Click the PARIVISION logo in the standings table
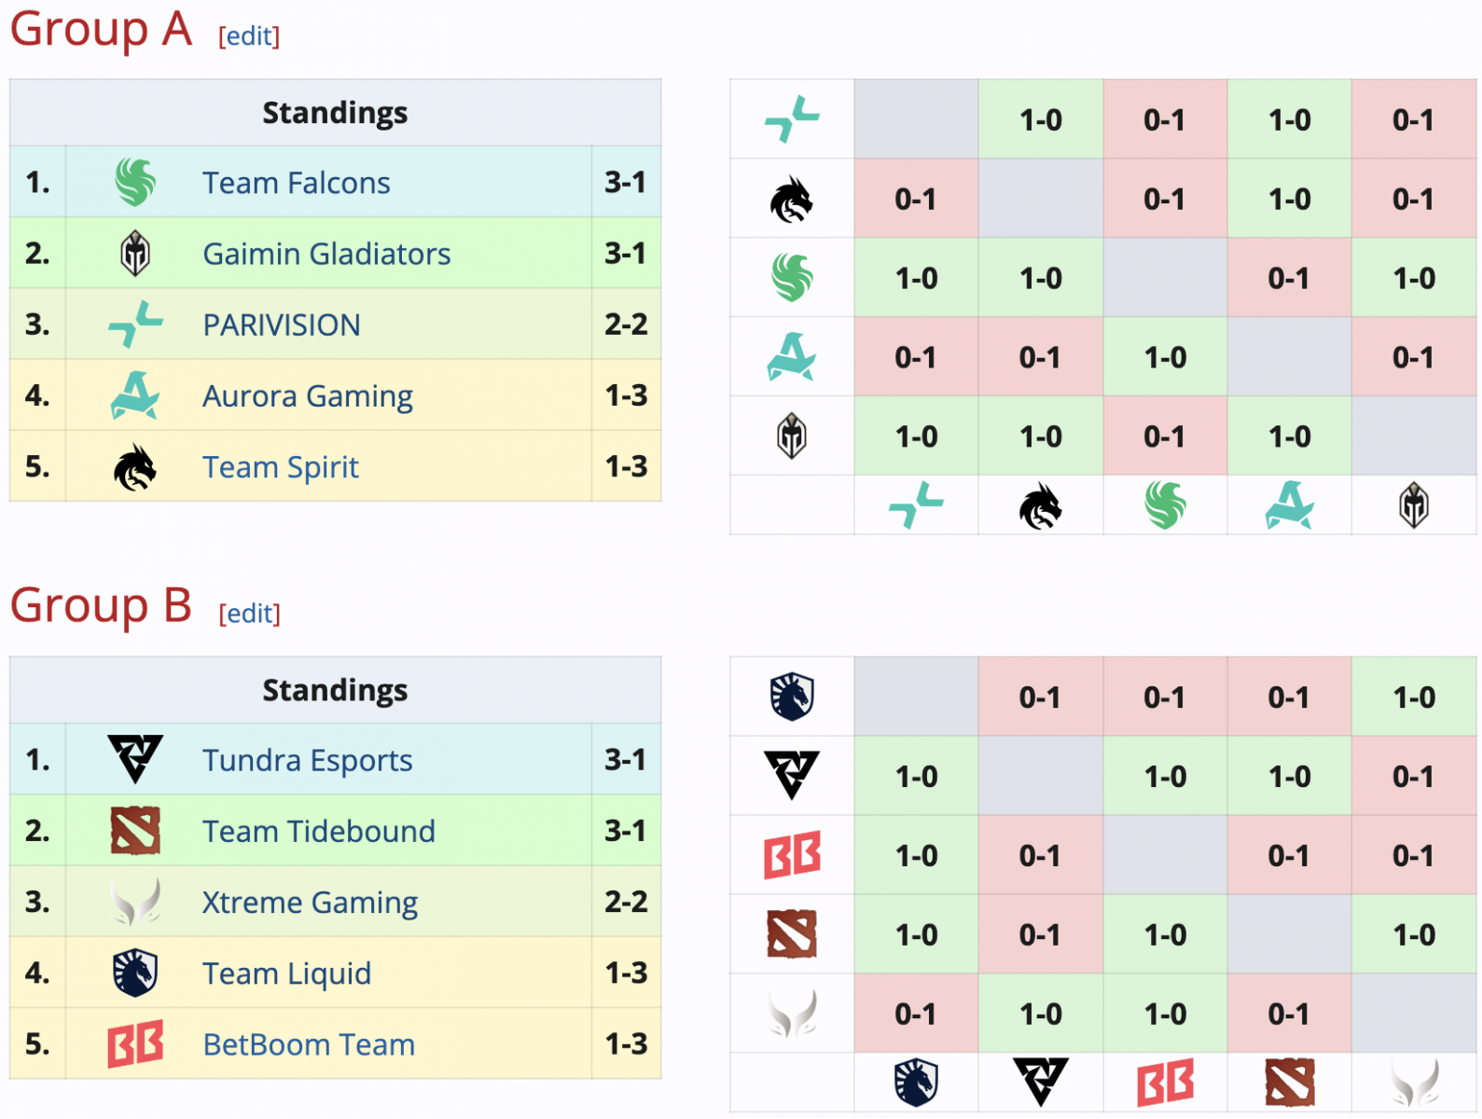1482x1119 pixels. click(x=135, y=324)
